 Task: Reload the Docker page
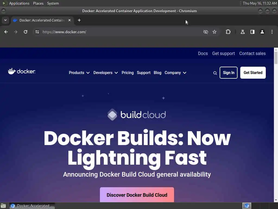coord(26,32)
